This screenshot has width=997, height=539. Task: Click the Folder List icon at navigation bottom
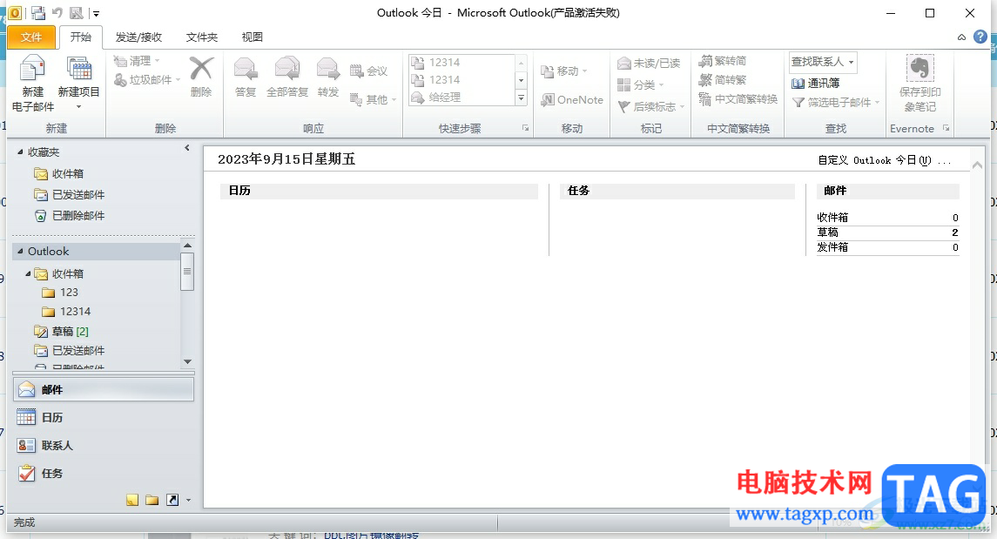[152, 500]
